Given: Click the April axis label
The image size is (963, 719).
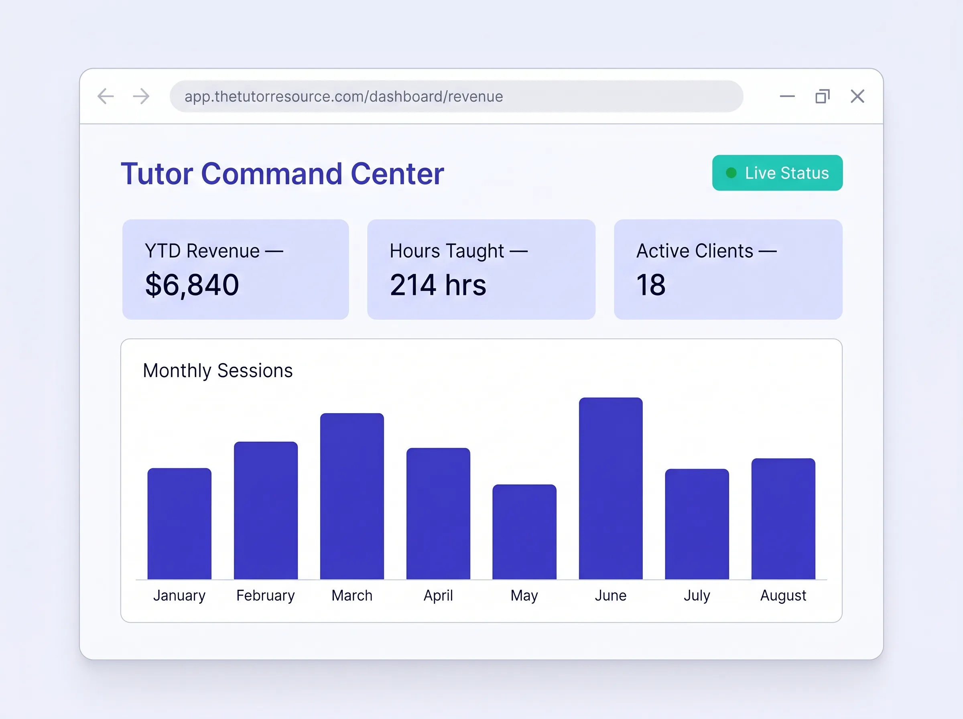Looking at the screenshot, I should [438, 595].
